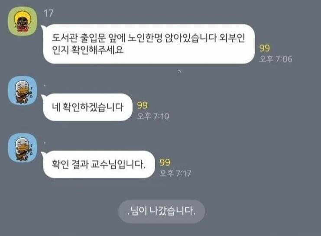Click the 오후 7:17 timestamp
Viewport: 321px width, 236px height.
point(175,173)
